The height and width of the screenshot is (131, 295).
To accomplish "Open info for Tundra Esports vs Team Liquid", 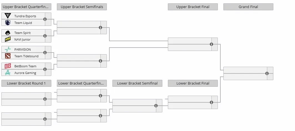I will [x=45, y=19].
